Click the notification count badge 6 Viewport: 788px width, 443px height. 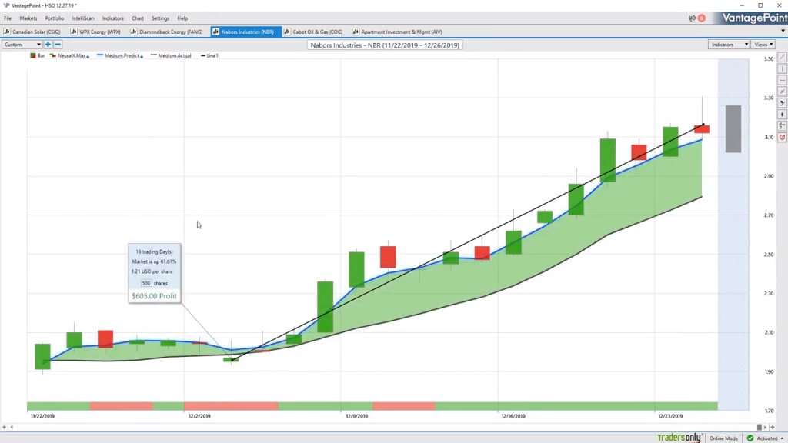tap(702, 18)
